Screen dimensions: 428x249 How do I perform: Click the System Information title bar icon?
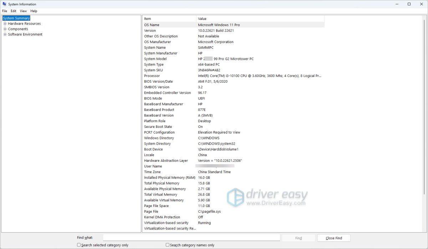pyautogui.click(x=4, y=4)
